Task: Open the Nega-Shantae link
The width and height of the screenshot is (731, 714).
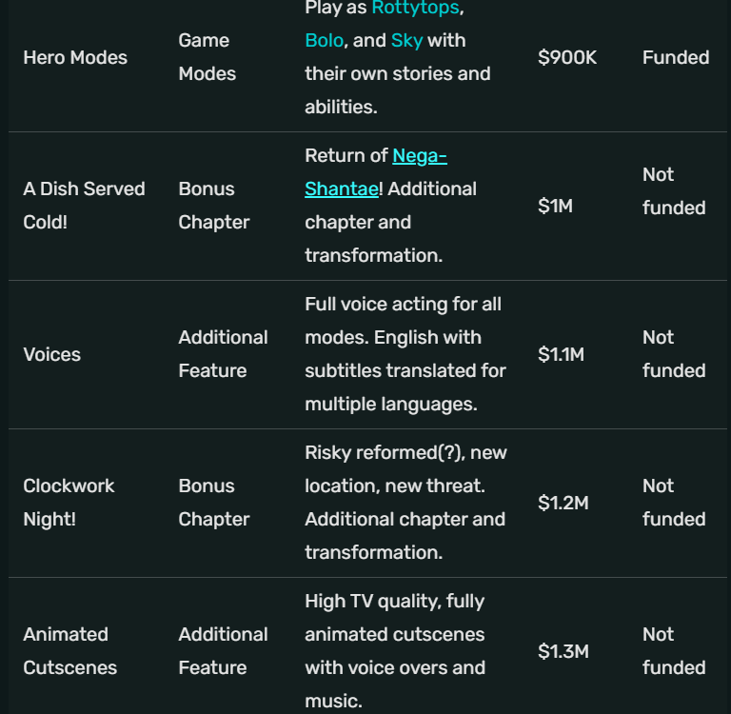Action: click(419, 156)
